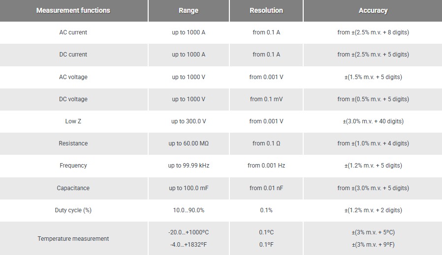Click the Accuracy column header
Image resolution: width=442 pixels, height=255 pixels.
point(373,10)
